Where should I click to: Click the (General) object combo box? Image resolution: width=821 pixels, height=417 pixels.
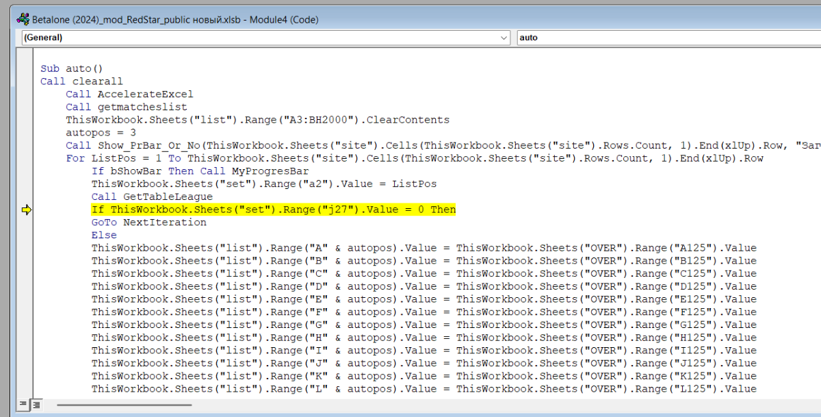click(x=260, y=38)
